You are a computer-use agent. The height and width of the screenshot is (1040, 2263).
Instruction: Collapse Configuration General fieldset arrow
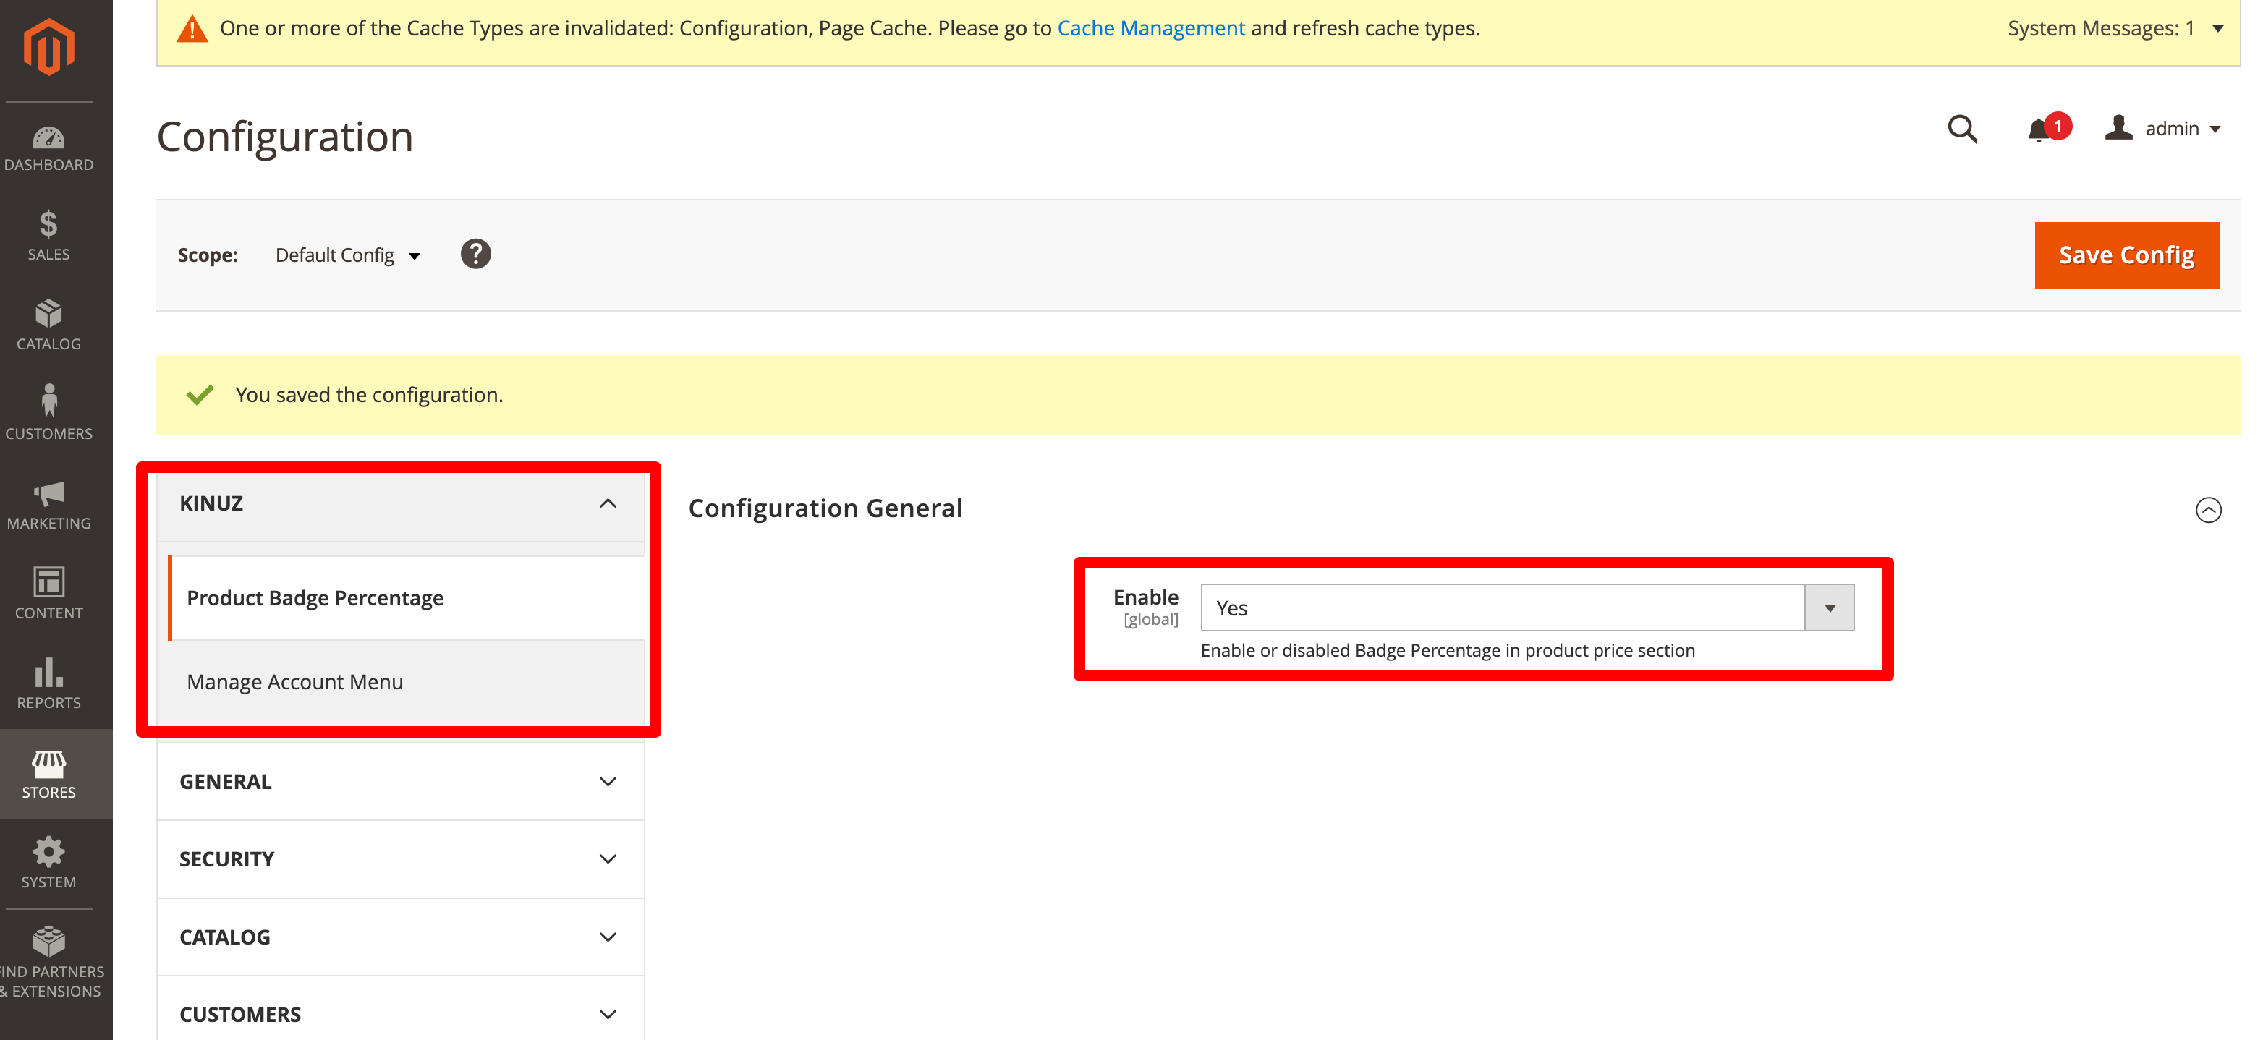pyautogui.click(x=2208, y=509)
